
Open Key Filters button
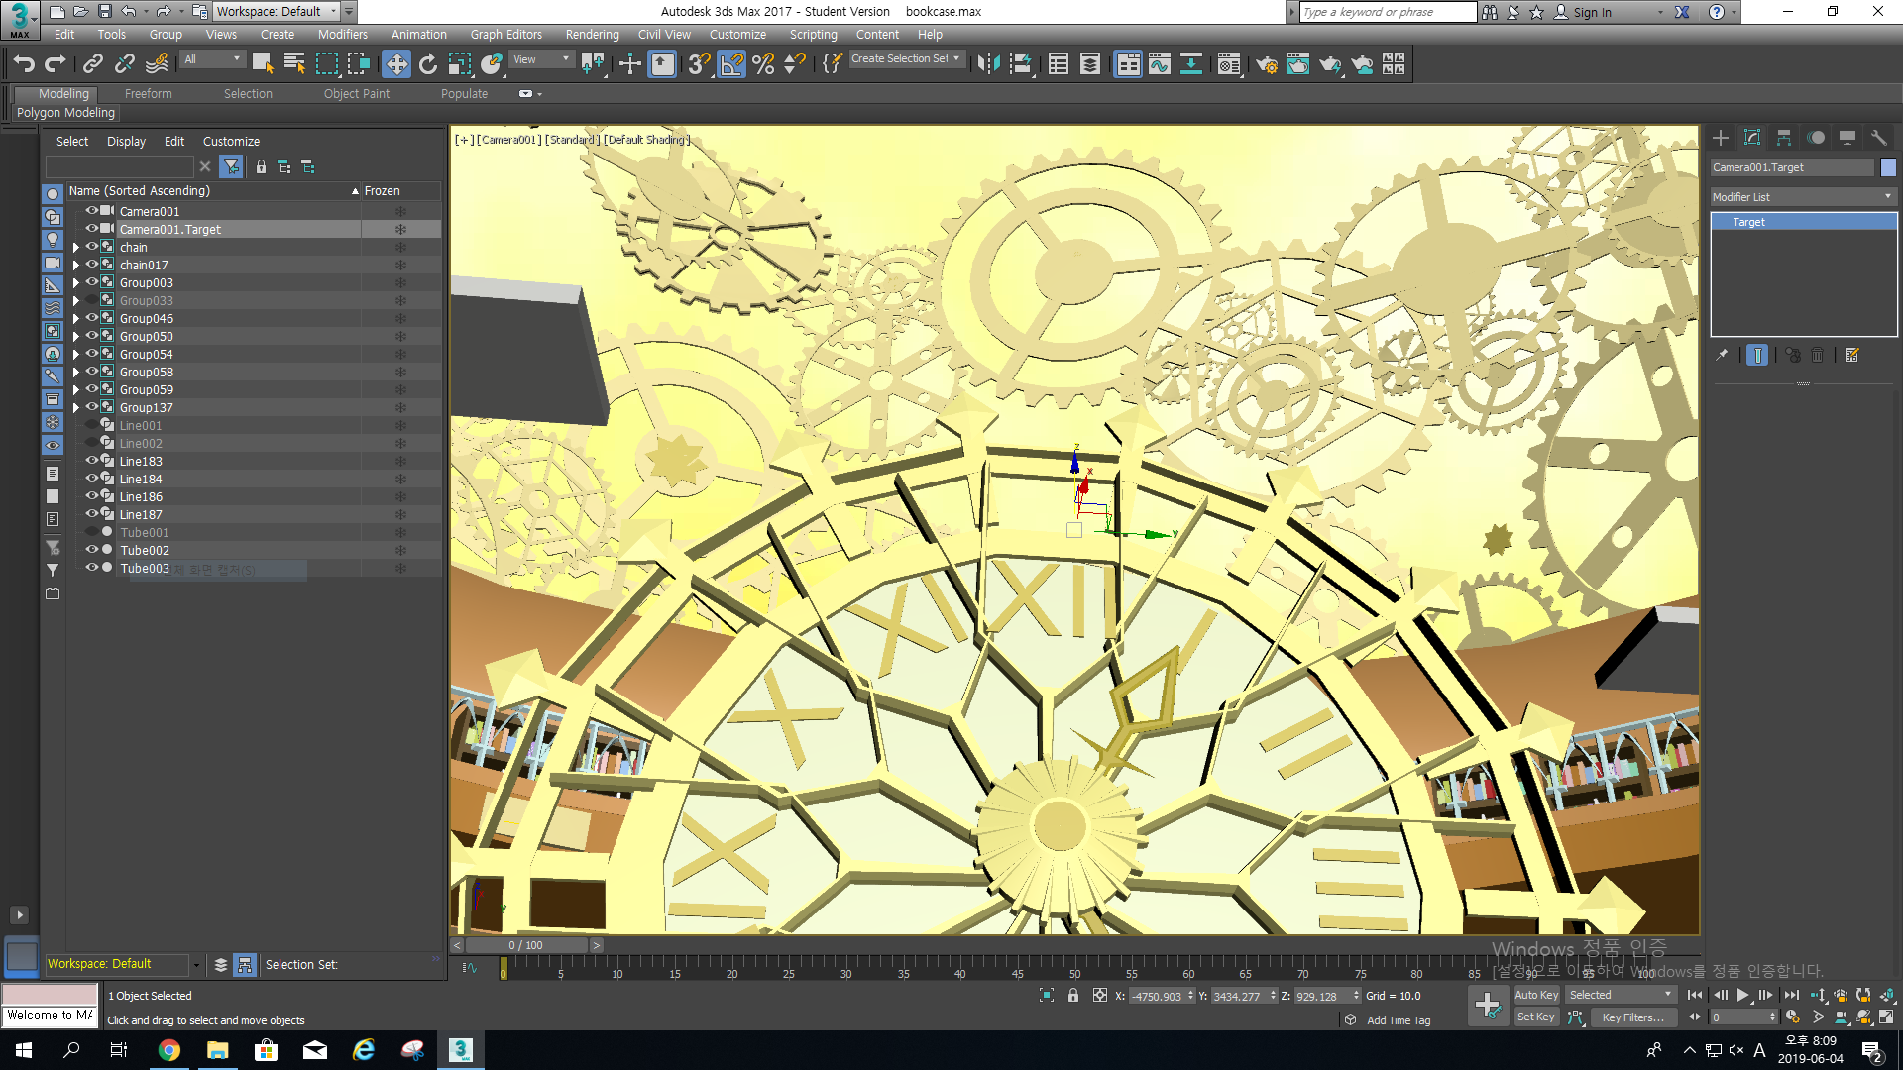1631,1017
